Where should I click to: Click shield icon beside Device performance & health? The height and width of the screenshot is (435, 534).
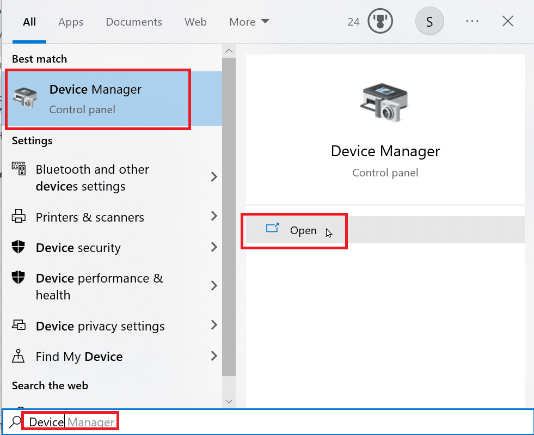tap(19, 277)
